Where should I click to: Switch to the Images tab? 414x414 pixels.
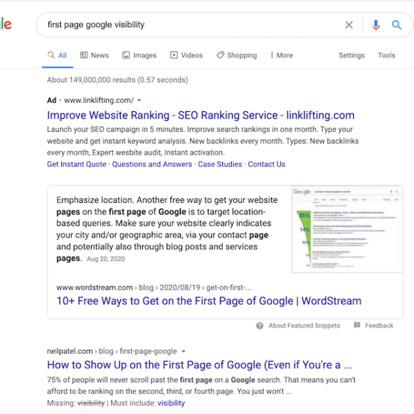139,55
